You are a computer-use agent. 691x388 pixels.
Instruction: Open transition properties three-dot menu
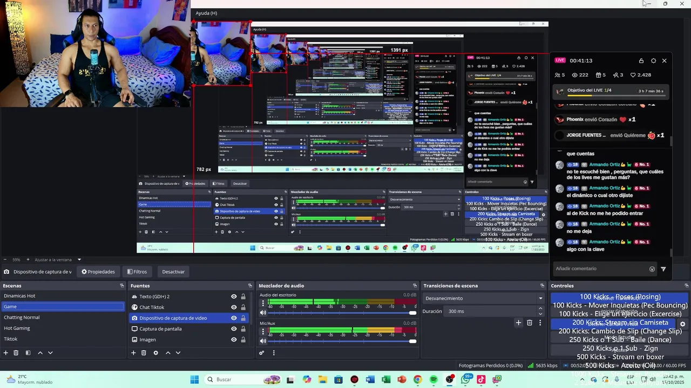pyautogui.click(x=540, y=323)
